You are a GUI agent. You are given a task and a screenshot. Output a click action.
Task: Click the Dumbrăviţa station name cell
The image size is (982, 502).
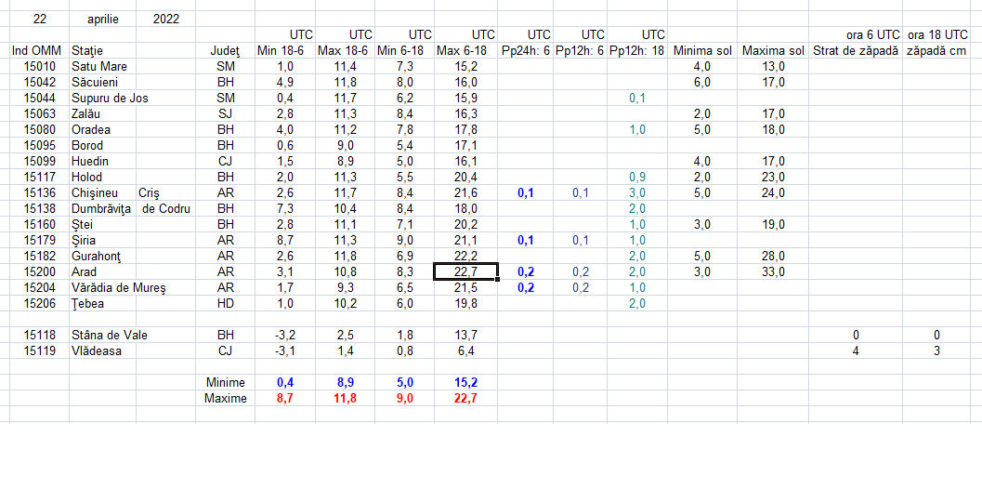tap(103, 208)
